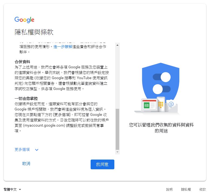The width and height of the screenshot is (209, 196).
Task: Click the language dropdown arrow
Action: [20, 190]
